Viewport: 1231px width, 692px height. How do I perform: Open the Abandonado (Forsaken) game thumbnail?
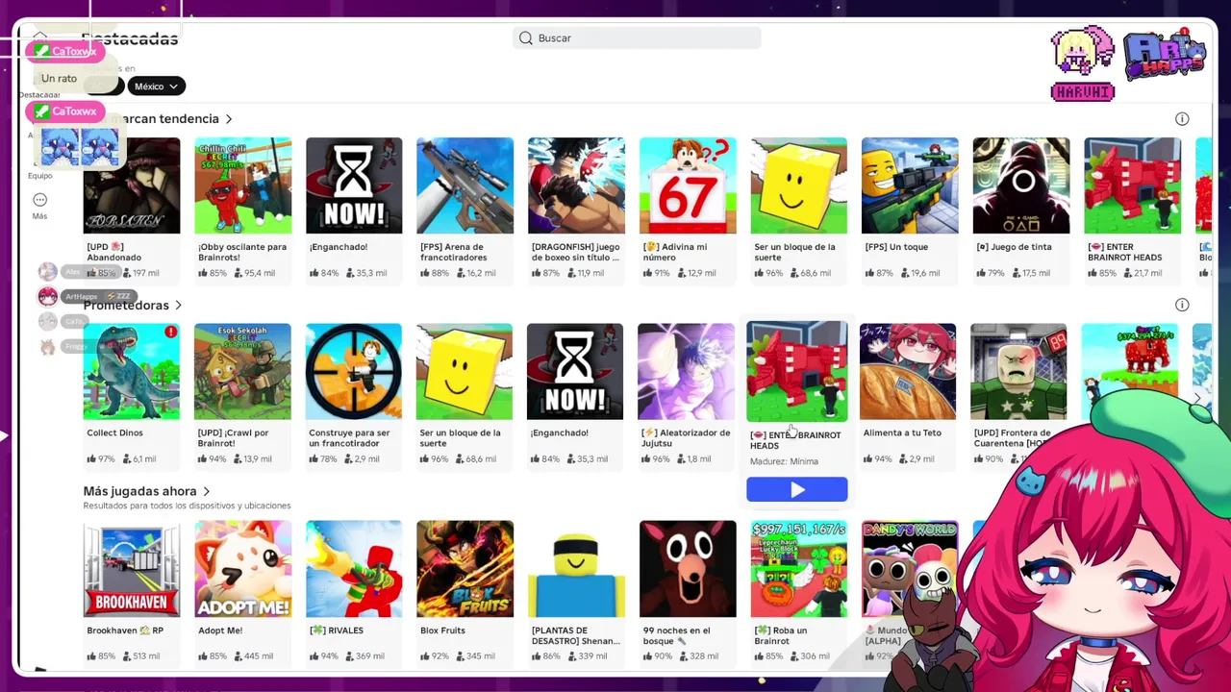click(132, 185)
